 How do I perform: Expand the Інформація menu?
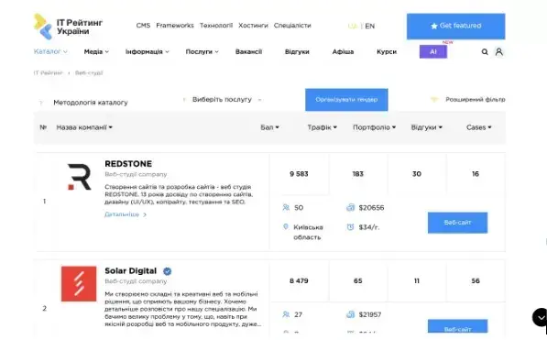tap(147, 51)
